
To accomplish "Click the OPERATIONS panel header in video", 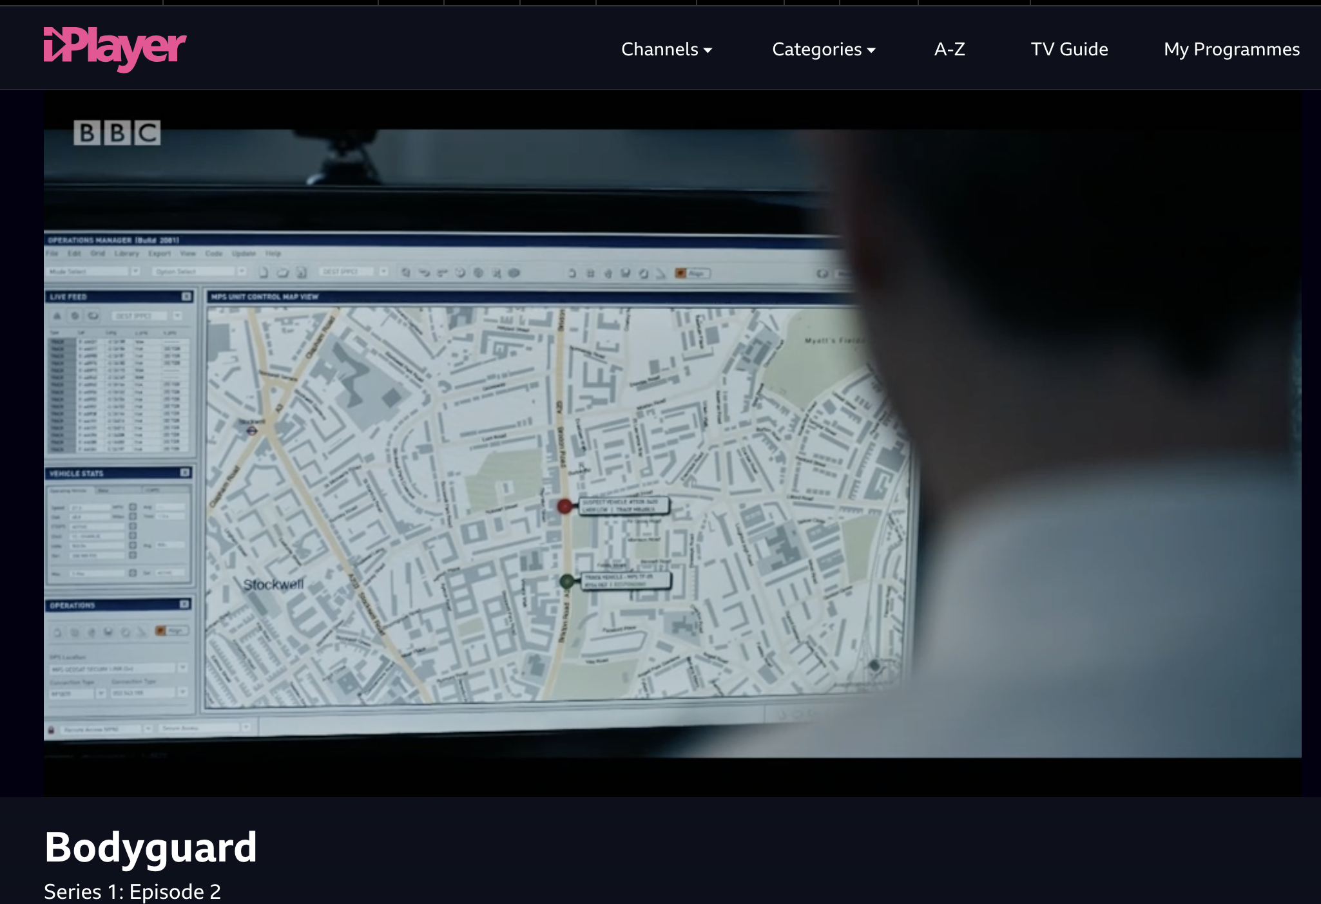I will point(119,605).
